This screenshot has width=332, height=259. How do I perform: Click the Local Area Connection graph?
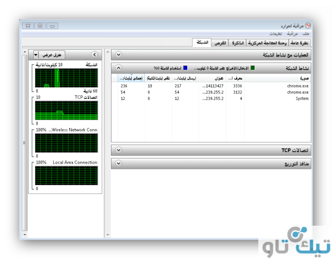point(66,175)
